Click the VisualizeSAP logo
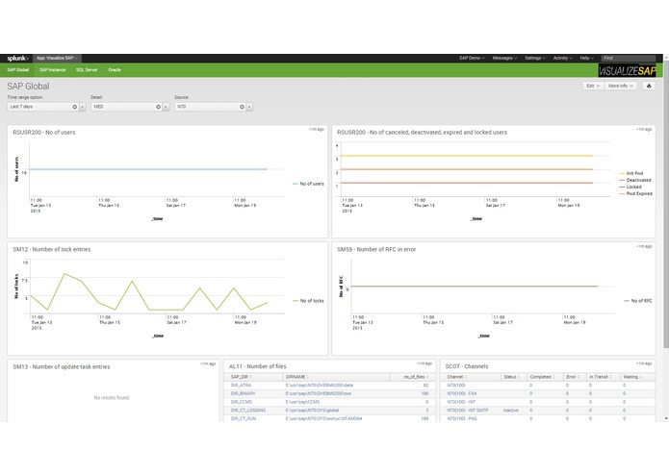The image size is (669, 475). (x=627, y=70)
